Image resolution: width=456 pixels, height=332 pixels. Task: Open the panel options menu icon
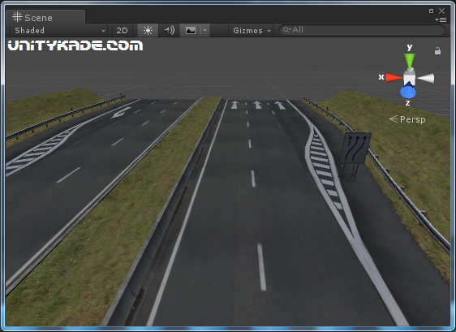click(441, 19)
